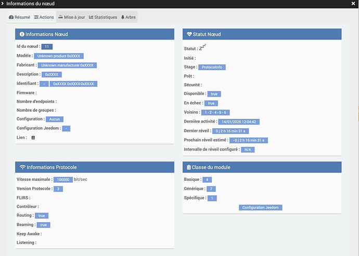Click the Dernière activité date 14/01/2026 12:04:42
359x256 pixels.
[239, 122]
